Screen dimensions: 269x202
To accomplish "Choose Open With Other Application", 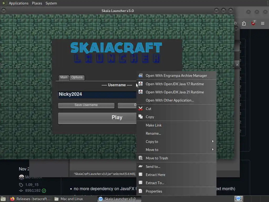I will [x=176, y=100].
